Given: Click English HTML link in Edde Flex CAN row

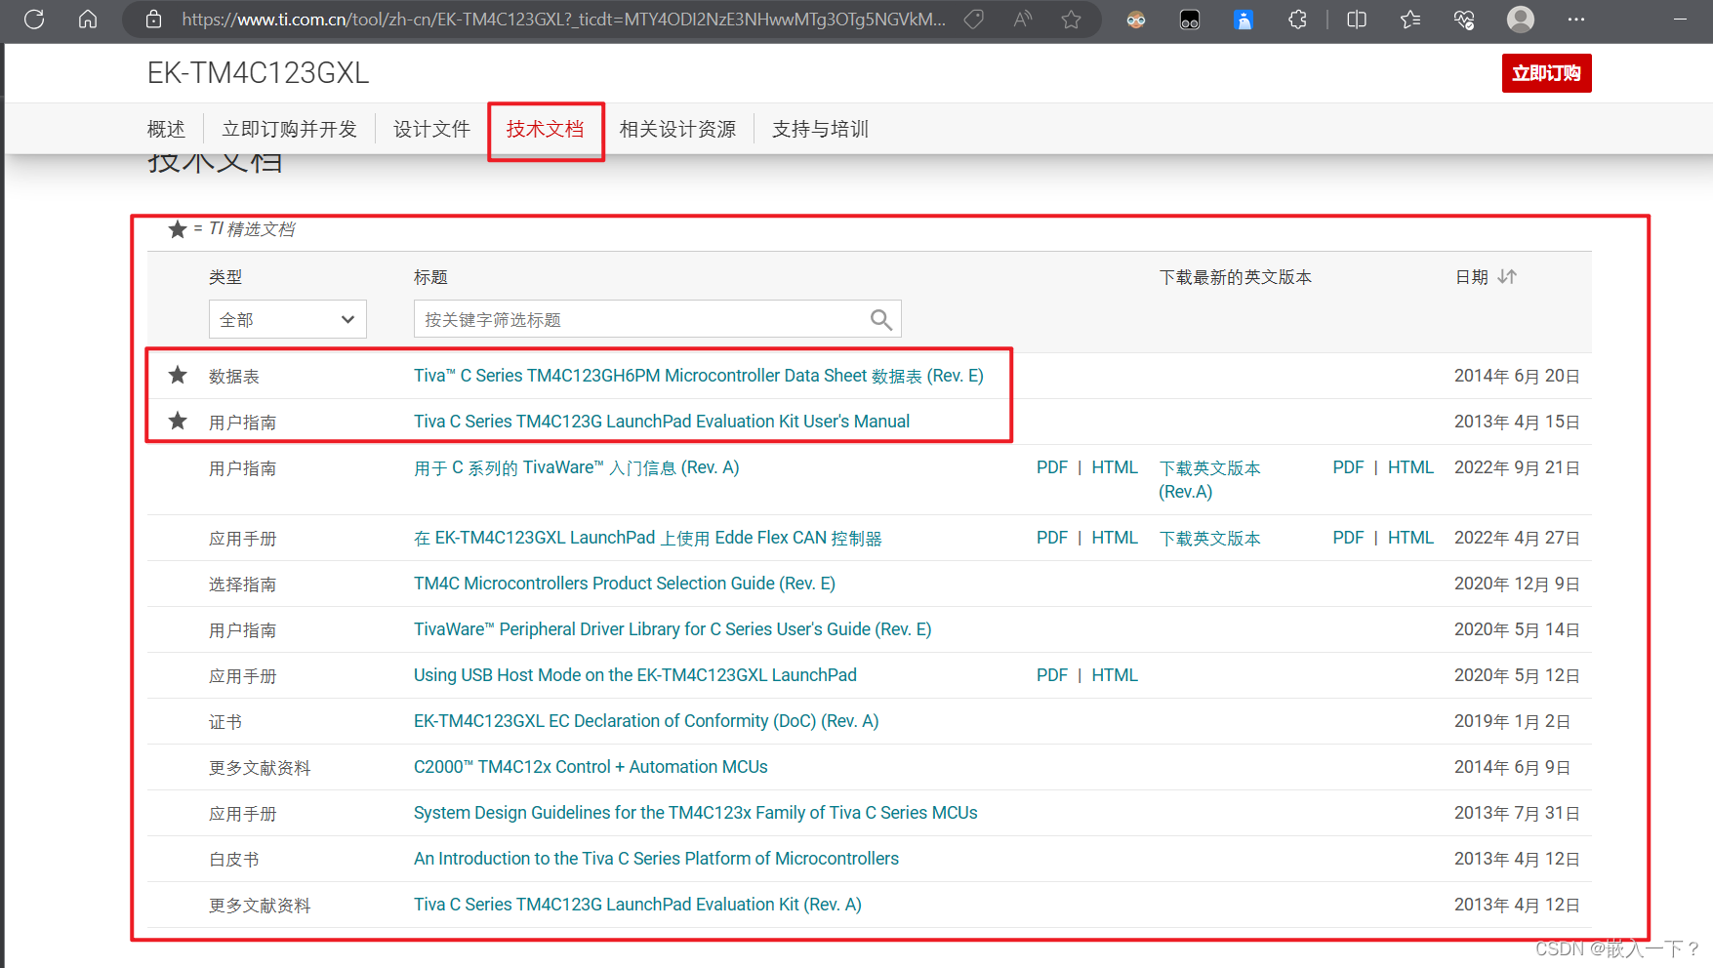Looking at the screenshot, I should pos(1411,538).
